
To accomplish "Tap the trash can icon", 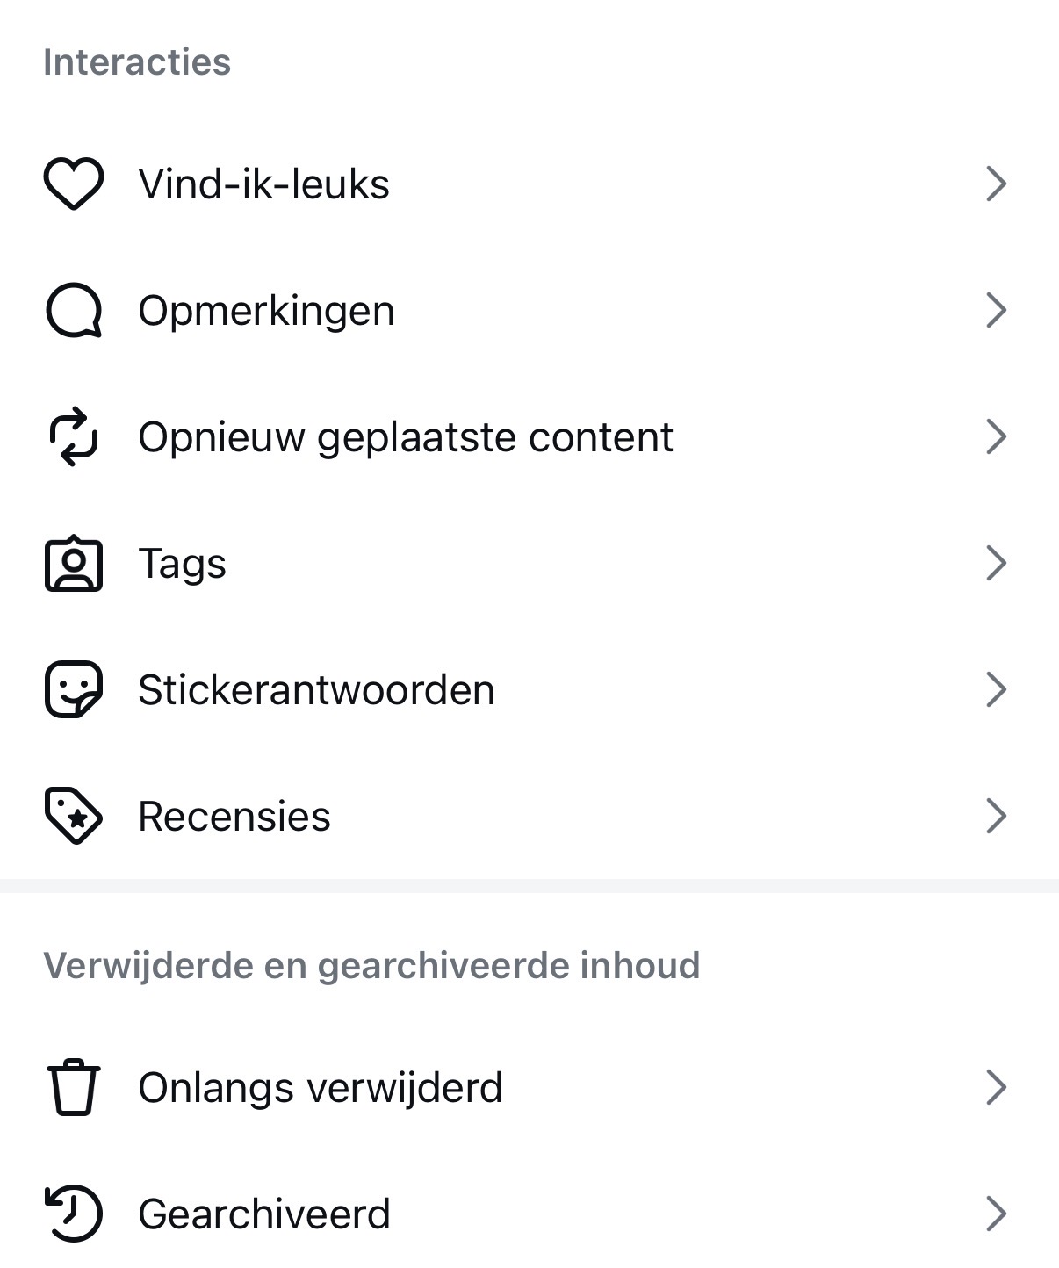I will [74, 1087].
